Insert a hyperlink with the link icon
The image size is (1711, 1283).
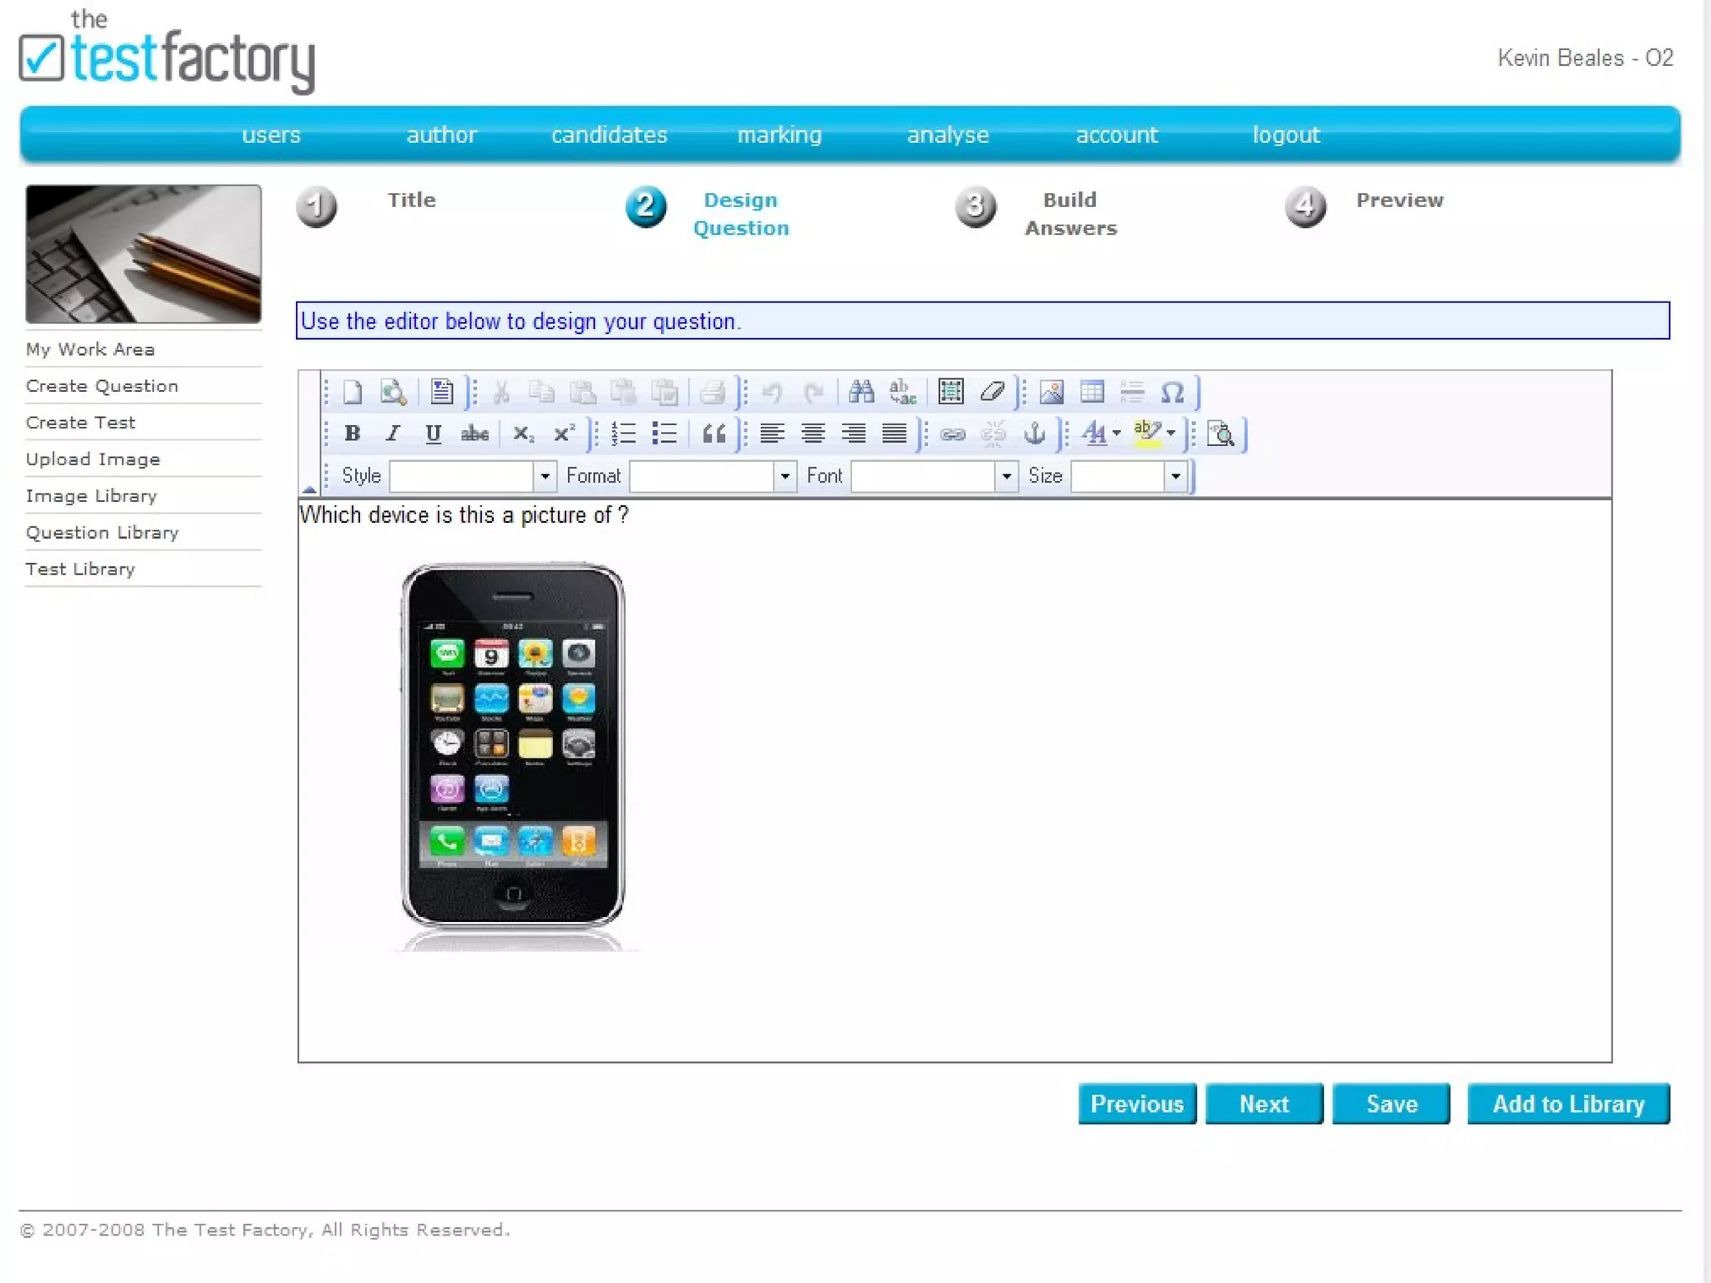pos(952,434)
